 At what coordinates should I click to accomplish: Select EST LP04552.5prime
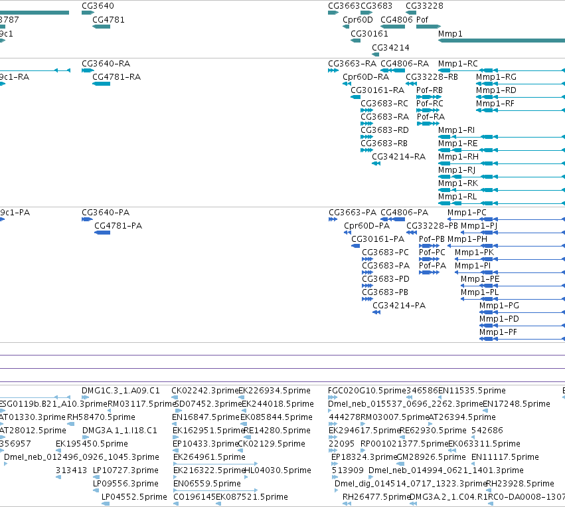[134, 497]
